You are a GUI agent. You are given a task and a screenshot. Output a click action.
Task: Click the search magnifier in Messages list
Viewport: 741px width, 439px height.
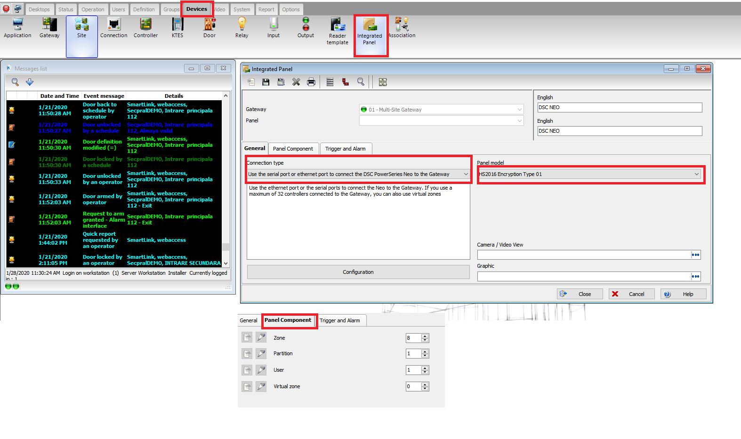(15, 82)
